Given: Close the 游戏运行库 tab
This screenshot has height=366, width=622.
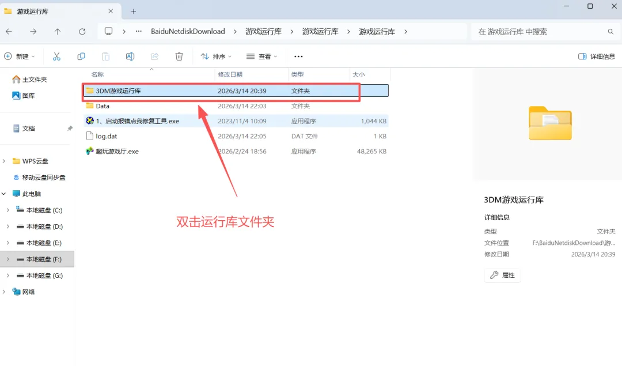Looking at the screenshot, I should pos(111,11).
